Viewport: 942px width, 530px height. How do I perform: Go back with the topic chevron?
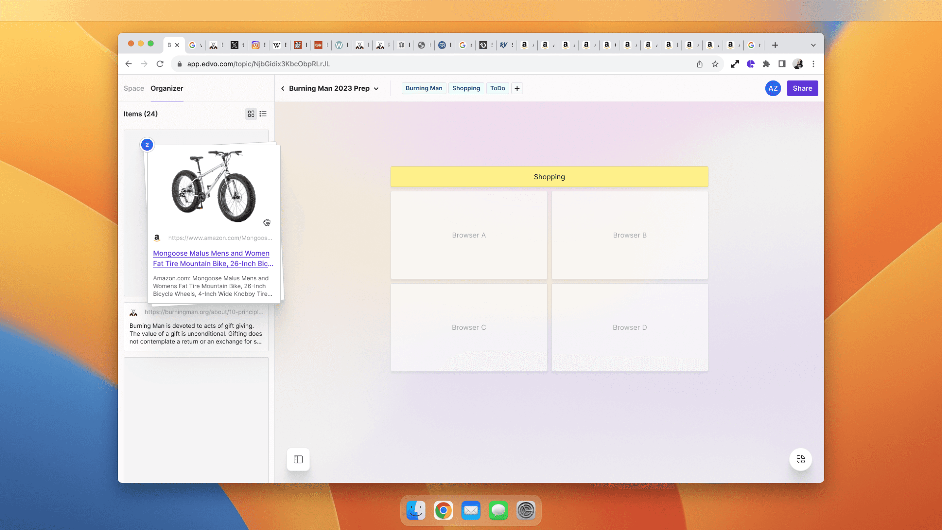point(283,89)
